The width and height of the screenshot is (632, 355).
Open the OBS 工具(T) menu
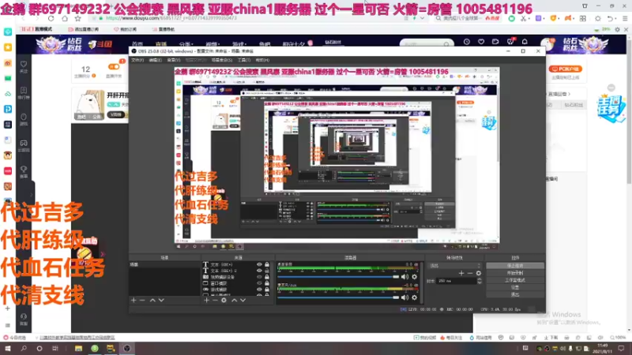(244, 60)
